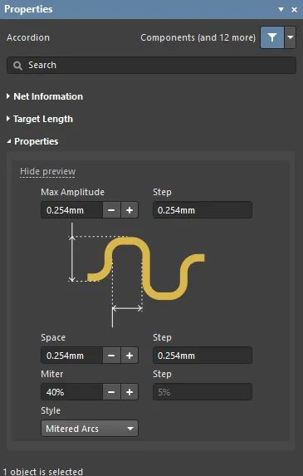Decrease Max Amplitude with minus button
303x476 pixels.
click(111, 210)
